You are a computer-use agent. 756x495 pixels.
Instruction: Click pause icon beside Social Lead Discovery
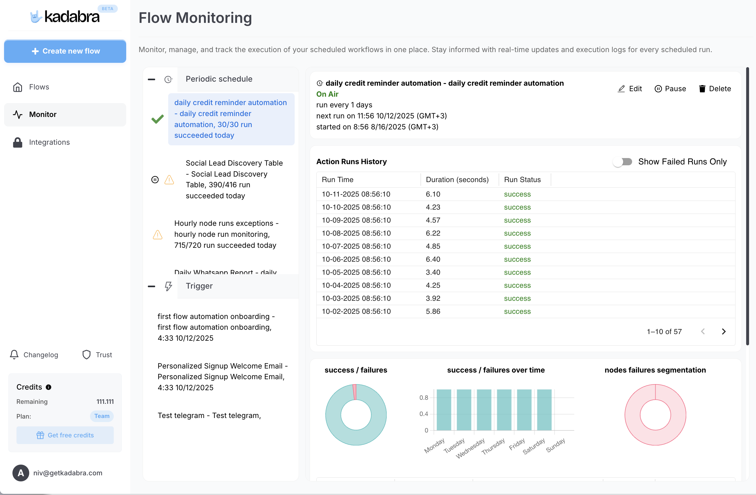coord(155,179)
